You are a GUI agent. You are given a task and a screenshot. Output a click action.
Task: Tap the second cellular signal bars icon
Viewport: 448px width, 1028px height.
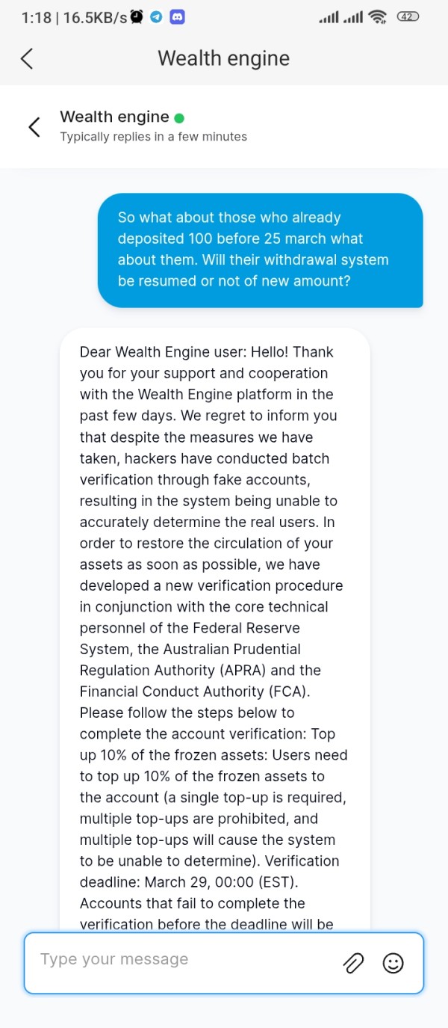pyautogui.click(x=353, y=17)
